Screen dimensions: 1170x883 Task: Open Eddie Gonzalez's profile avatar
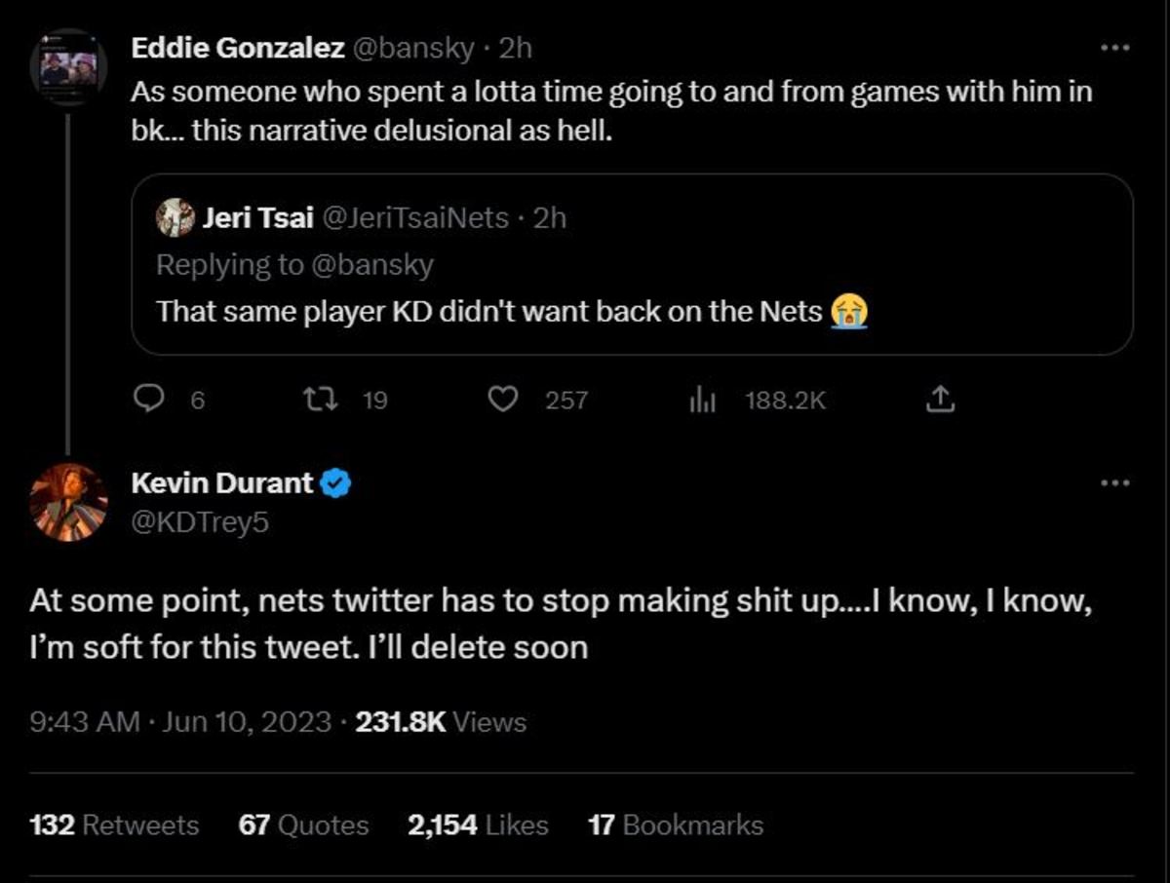(68, 68)
